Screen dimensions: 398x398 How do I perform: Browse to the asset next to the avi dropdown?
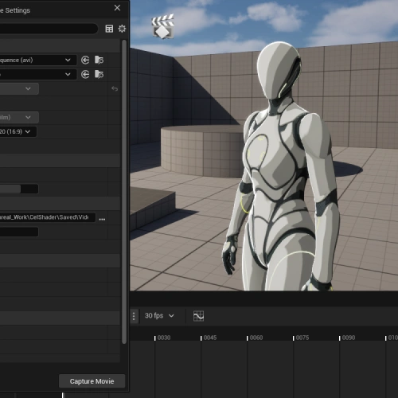click(x=99, y=60)
